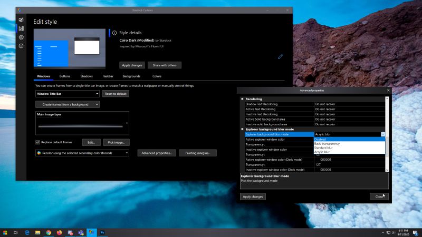Screen dimensions: 422x237
Task: Collapse the Explorer background blur mode group
Action: (x=243, y=129)
